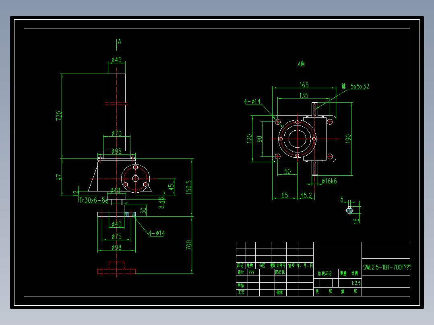The width and height of the screenshot is (434, 325).
Task: Select the '165' width dimension text
Action: [x=304, y=84]
